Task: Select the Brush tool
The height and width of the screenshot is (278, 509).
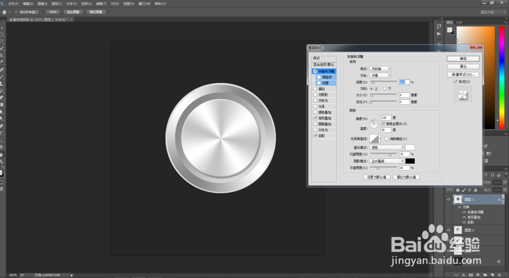Action: click(2, 77)
